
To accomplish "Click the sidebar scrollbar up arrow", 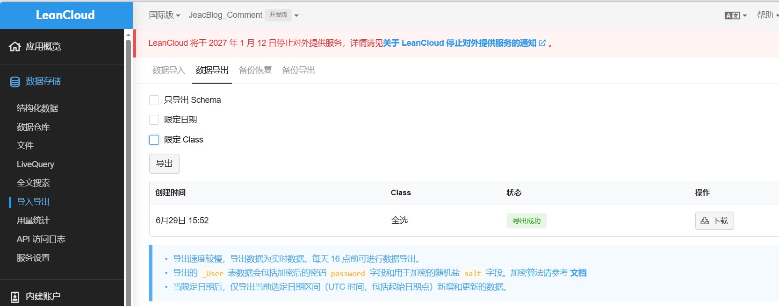I will (128, 34).
